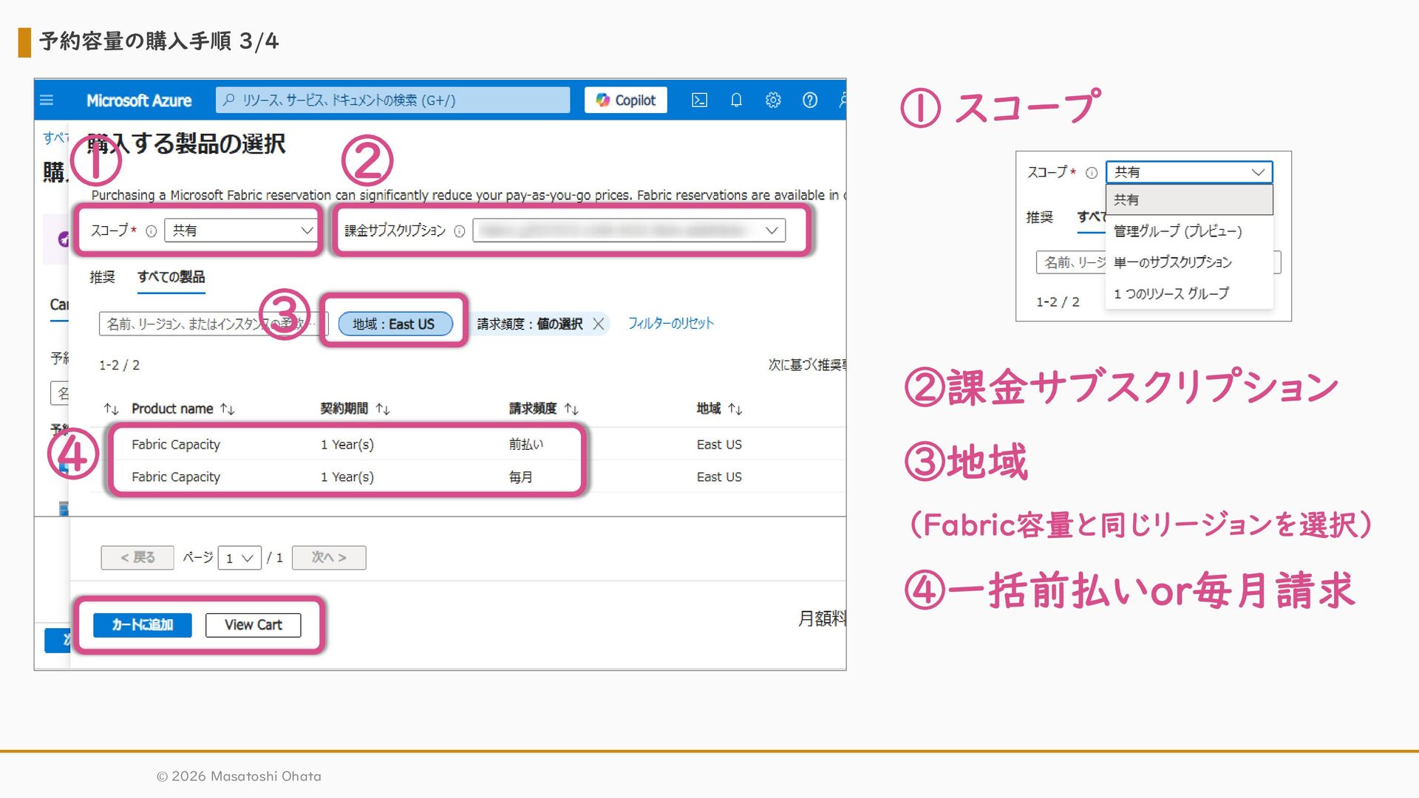
Task: Switch to the 推奨 tab
Action: 102,277
